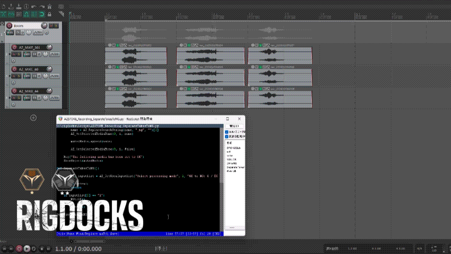Toggle envelope points move with items
The height and width of the screenshot is (254, 451).
point(26,14)
